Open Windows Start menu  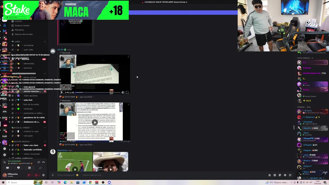click(x=3, y=182)
